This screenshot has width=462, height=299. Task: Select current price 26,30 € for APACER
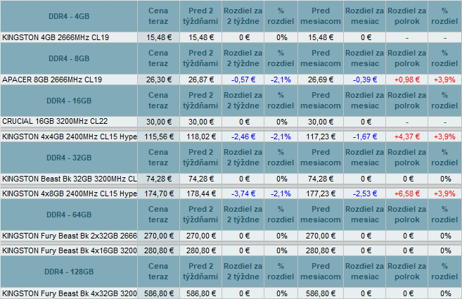pyautogui.click(x=158, y=79)
